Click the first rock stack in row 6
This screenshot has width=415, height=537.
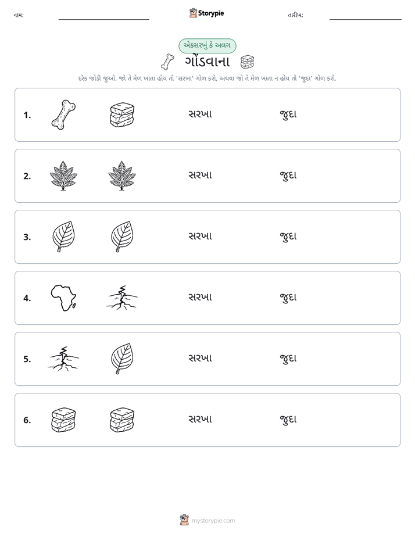[63, 420]
